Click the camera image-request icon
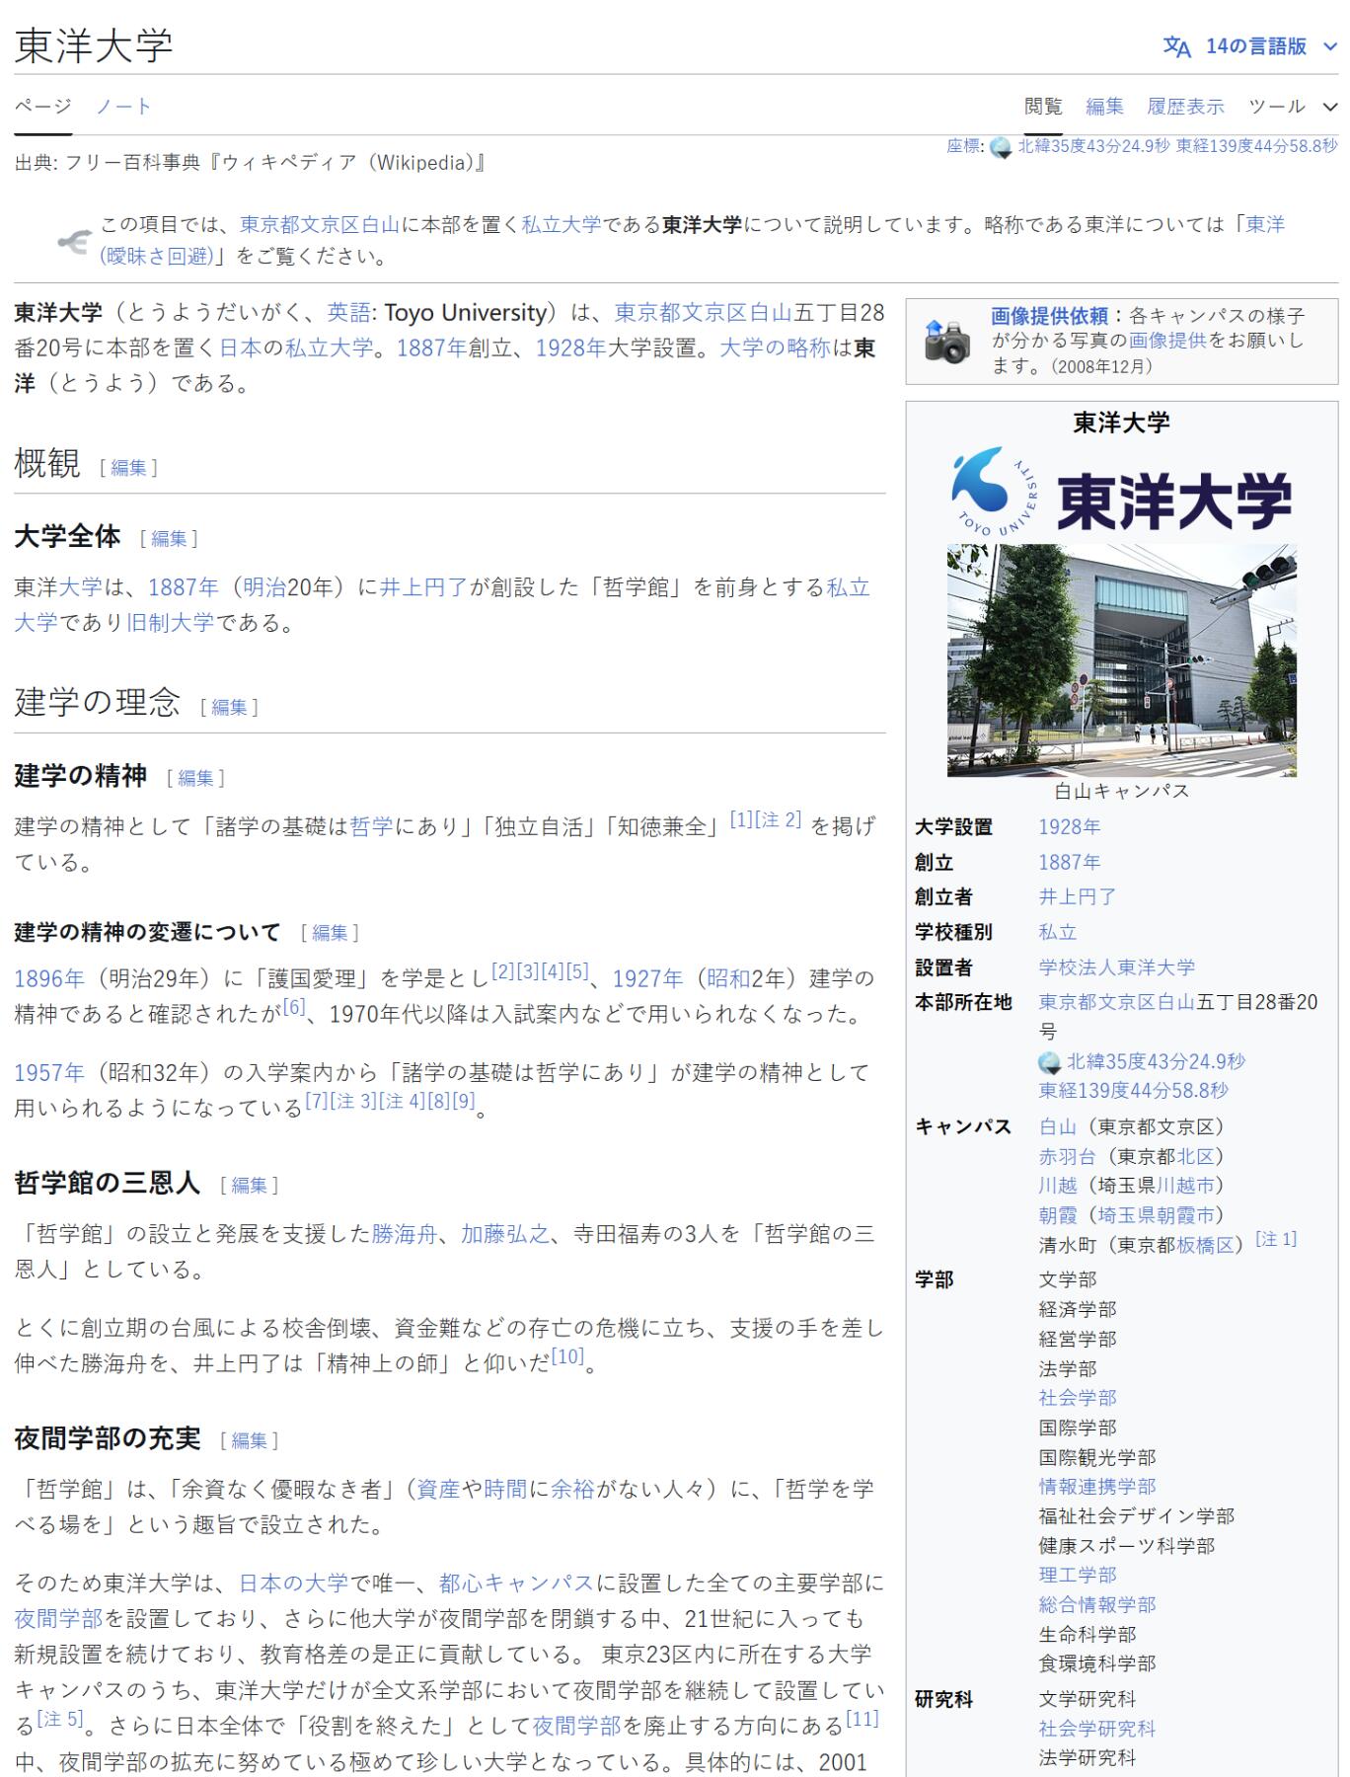The width and height of the screenshot is (1350, 1777). 947,342
